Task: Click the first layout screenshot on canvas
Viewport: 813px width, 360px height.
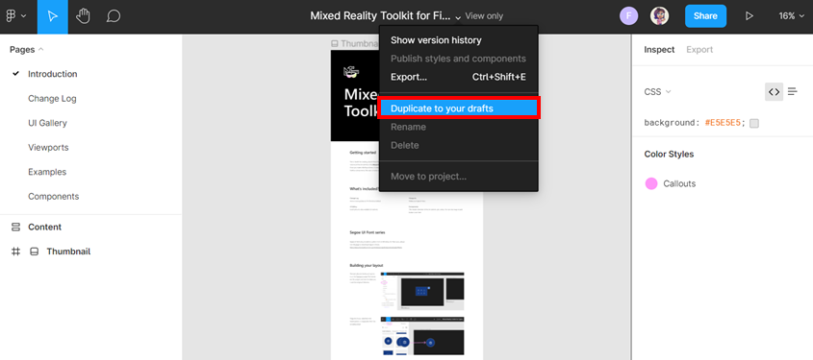Action: click(x=422, y=290)
